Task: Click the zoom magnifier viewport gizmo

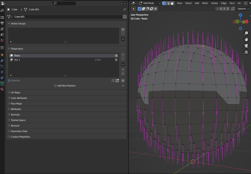Action: pos(246,33)
